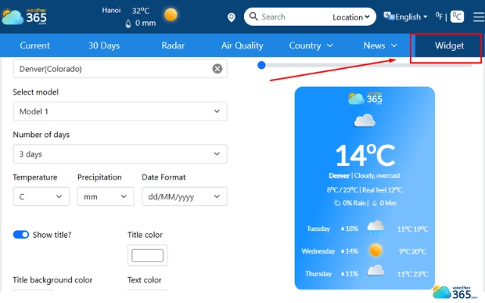Click the raindrop icon next to 0 mm
The width and height of the screenshot is (485, 303).
pos(128,23)
